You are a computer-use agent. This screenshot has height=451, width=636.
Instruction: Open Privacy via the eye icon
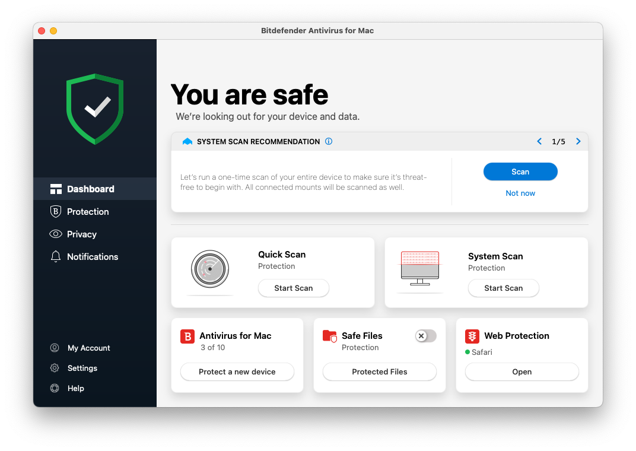tap(55, 234)
